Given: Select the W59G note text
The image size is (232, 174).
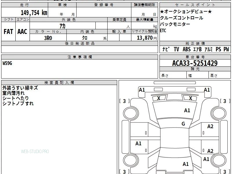Looking at the screenshot, I should pyautogui.click(x=7, y=63).
